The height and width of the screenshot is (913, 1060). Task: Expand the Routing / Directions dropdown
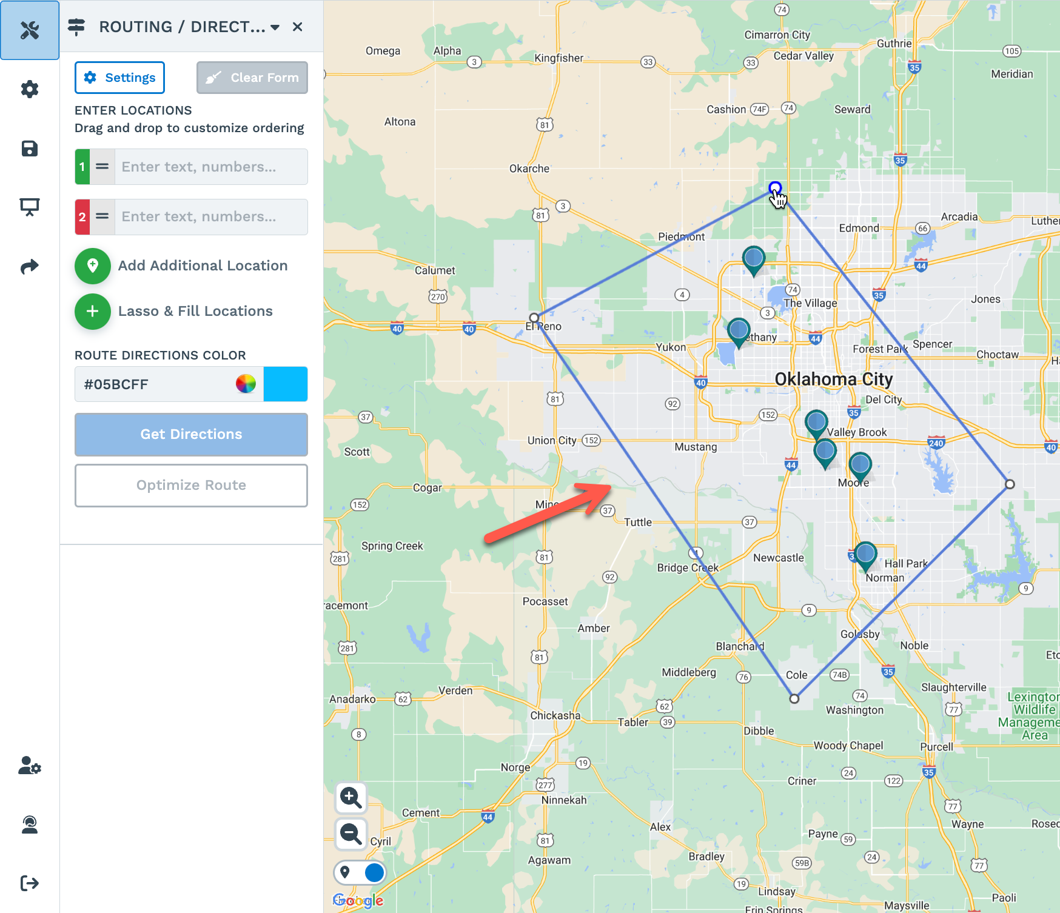tap(275, 27)
